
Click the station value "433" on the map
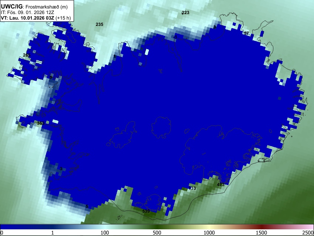pyautogui.click(x=192, y=188)
